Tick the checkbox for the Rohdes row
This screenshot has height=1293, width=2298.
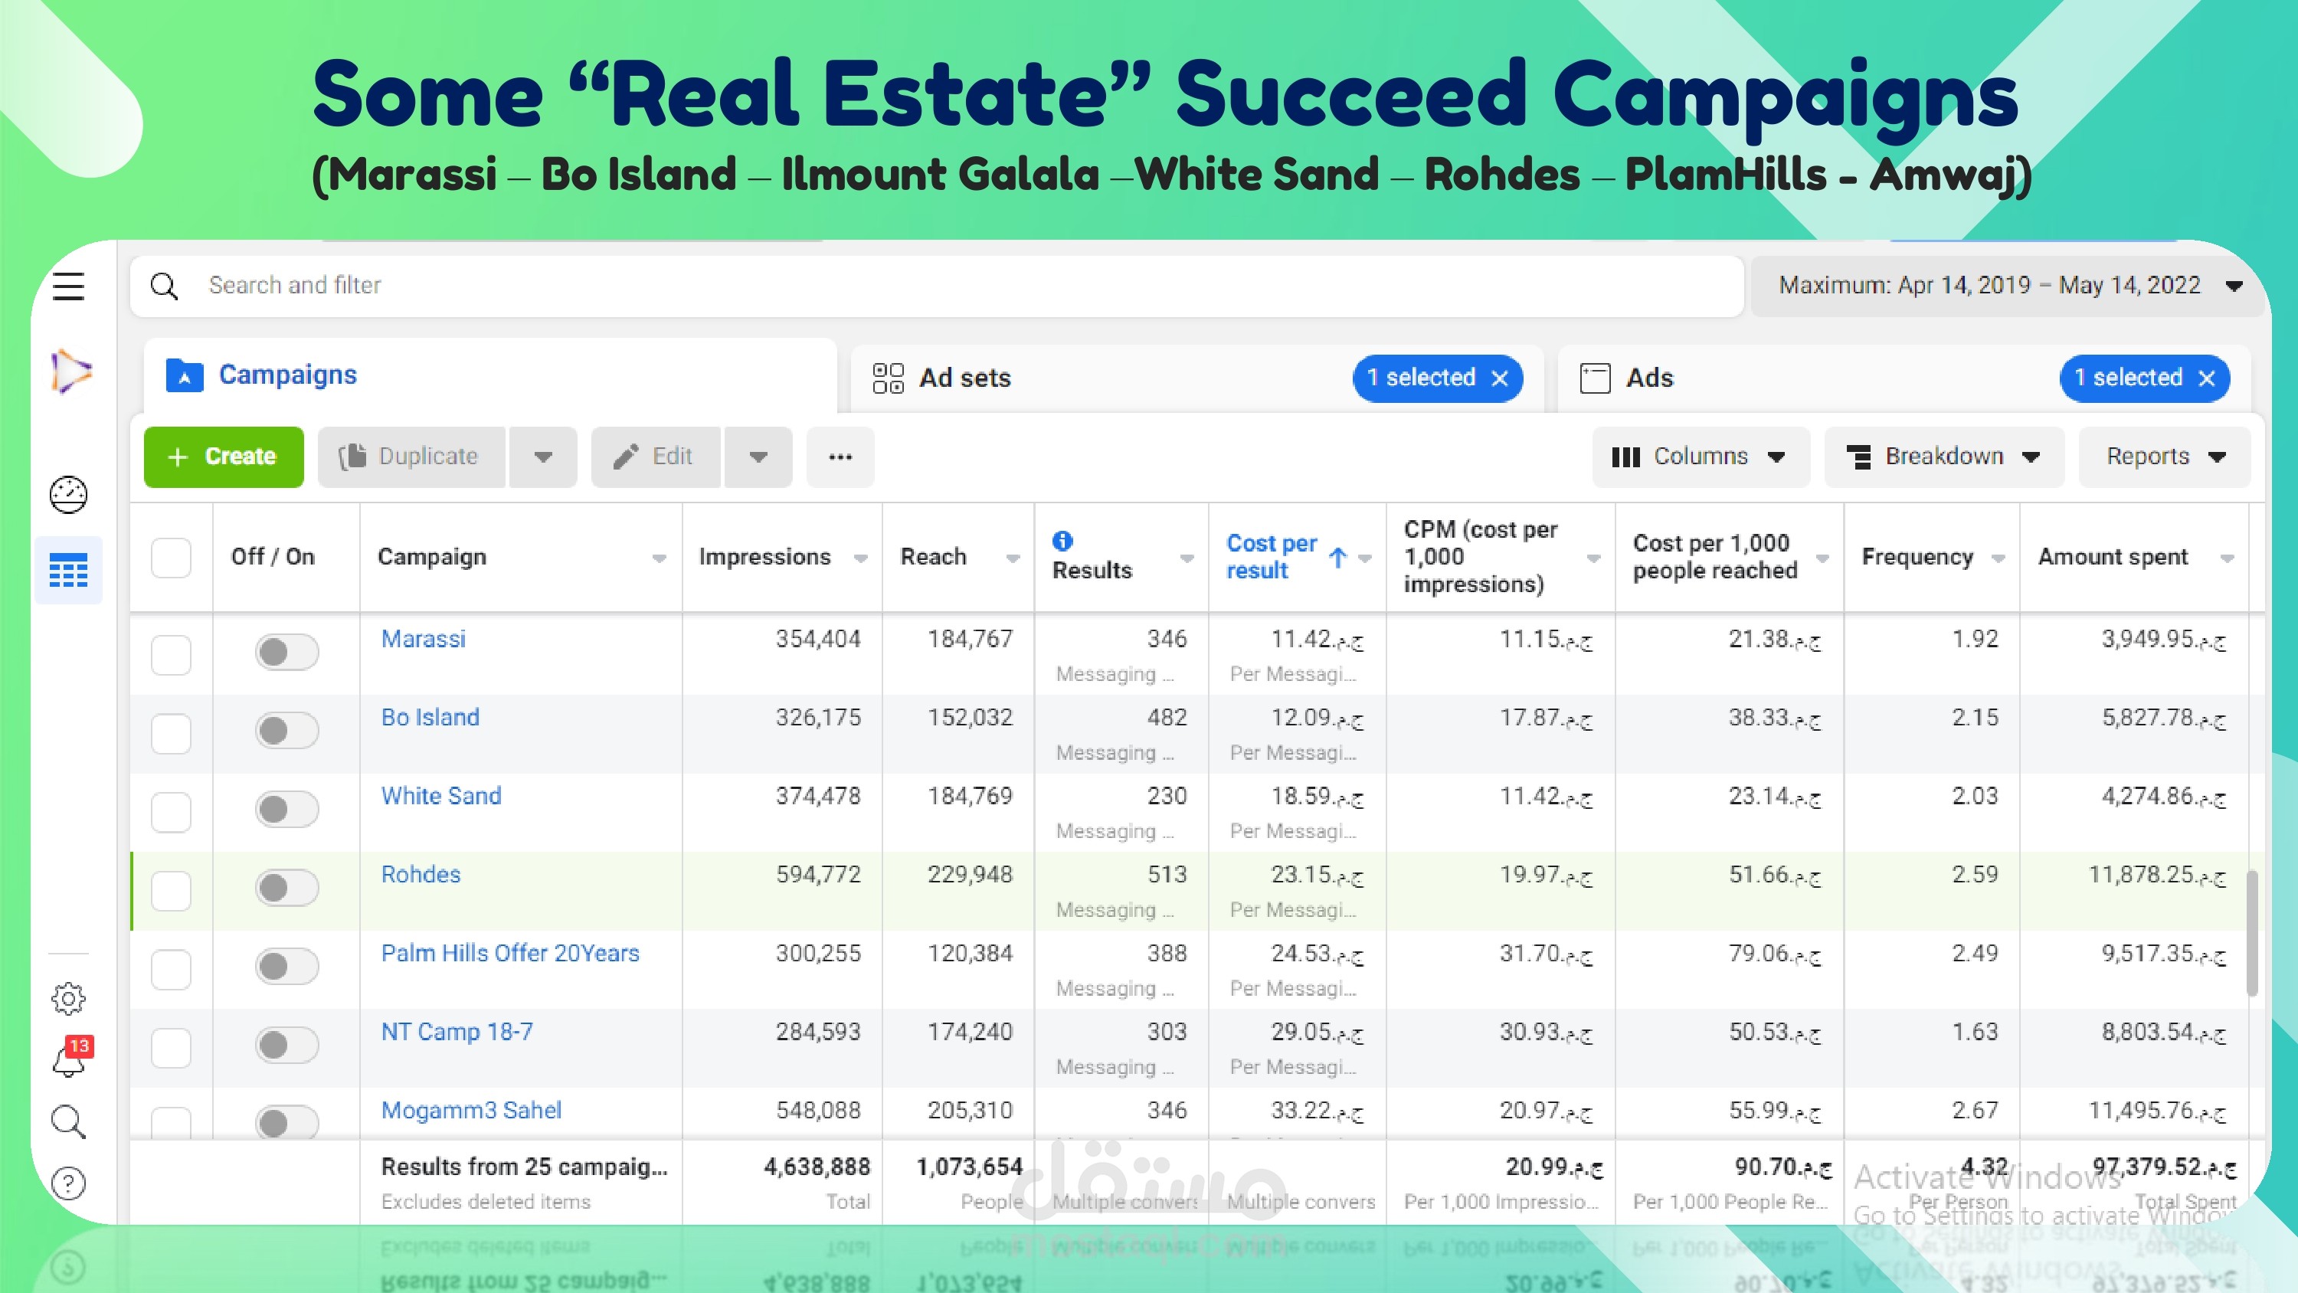(x=172, y=891)
